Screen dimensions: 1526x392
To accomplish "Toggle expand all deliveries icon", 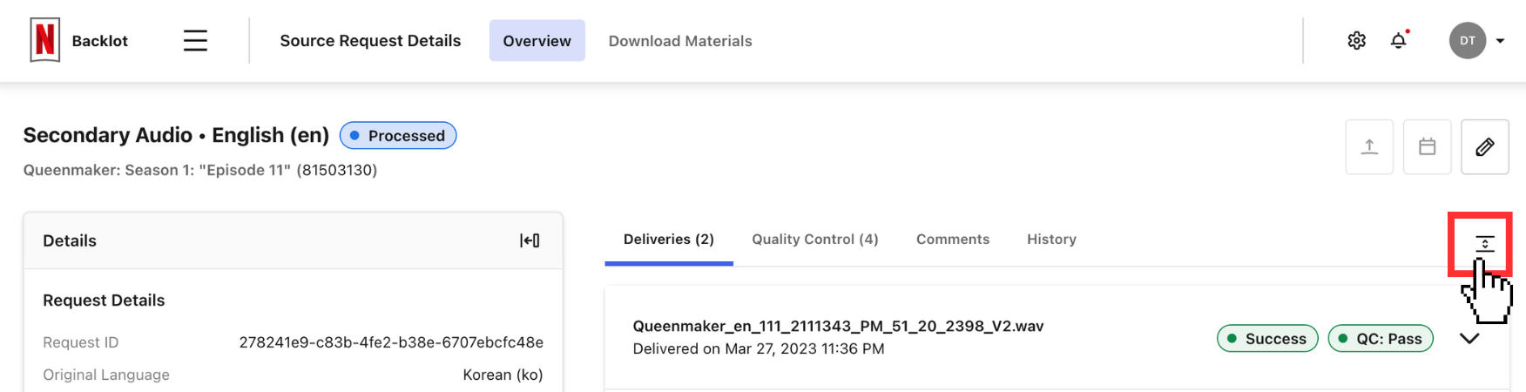I will point(1484,244).
